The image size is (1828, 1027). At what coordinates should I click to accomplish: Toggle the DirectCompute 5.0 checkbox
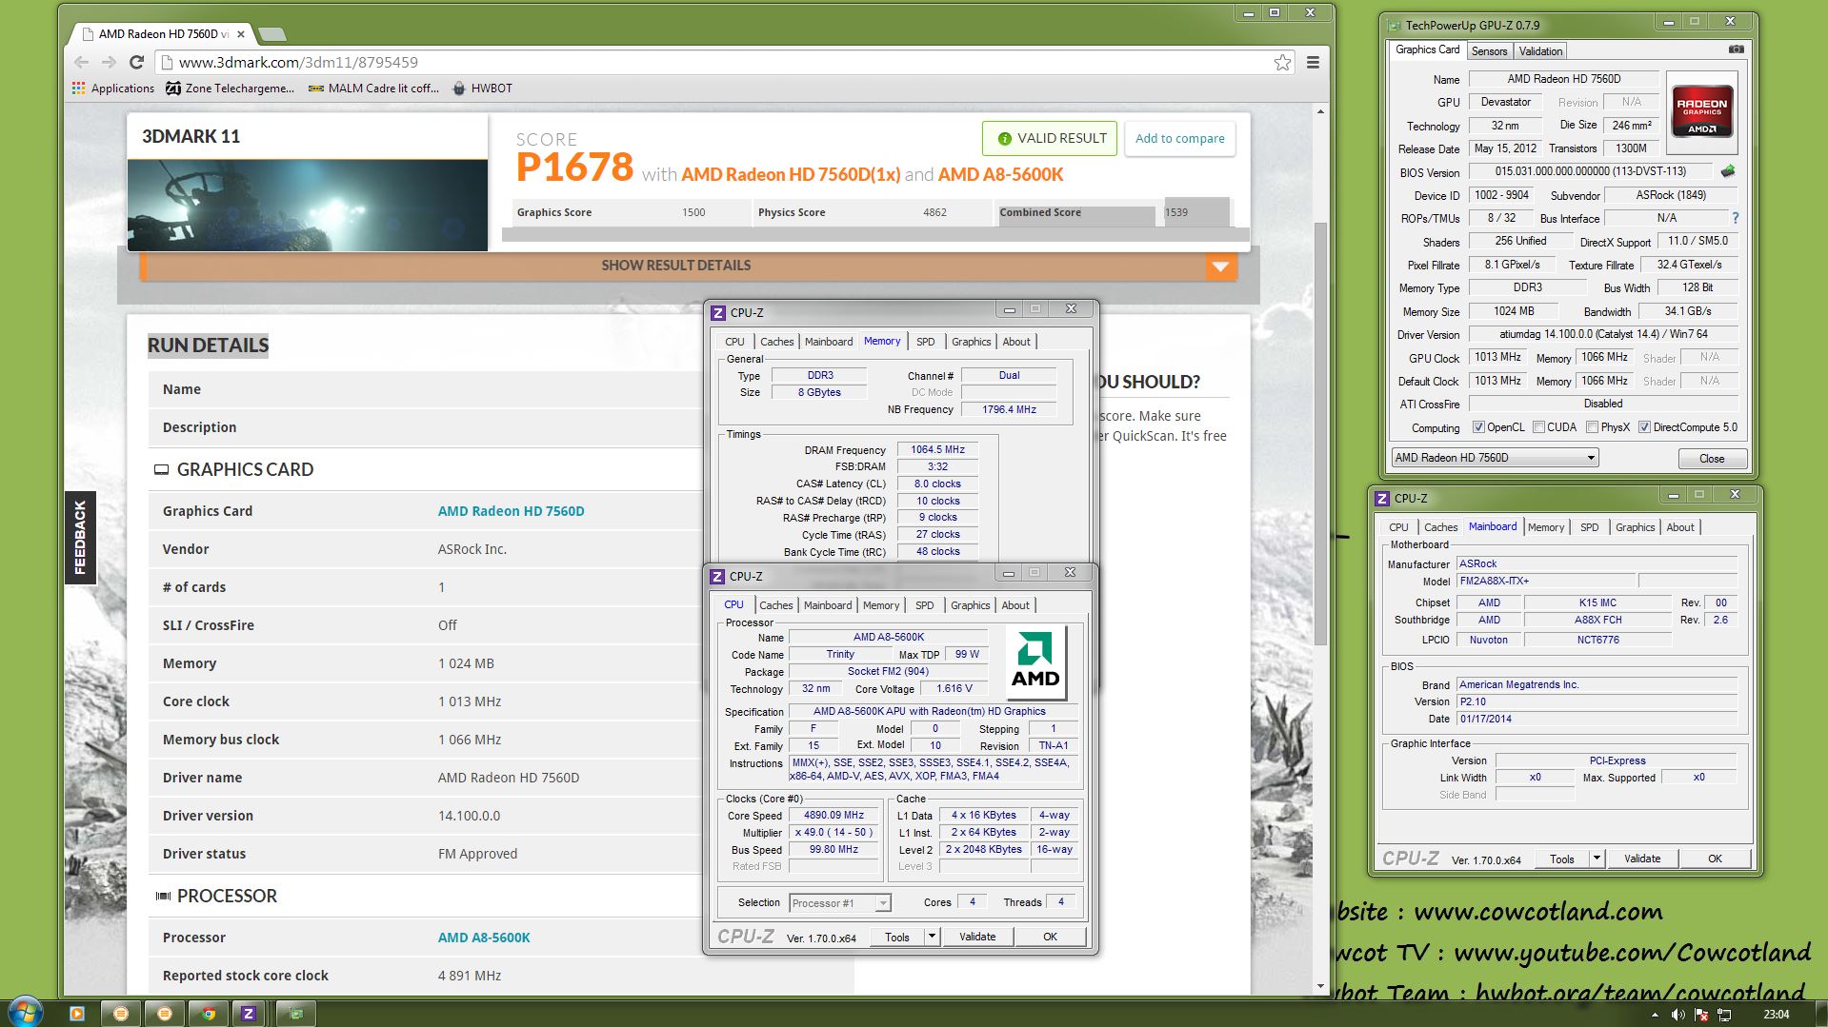point(1644,427)
